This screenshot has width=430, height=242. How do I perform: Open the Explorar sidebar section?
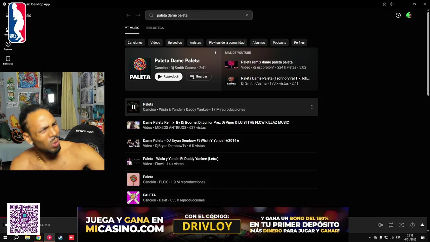pos(8,46)
